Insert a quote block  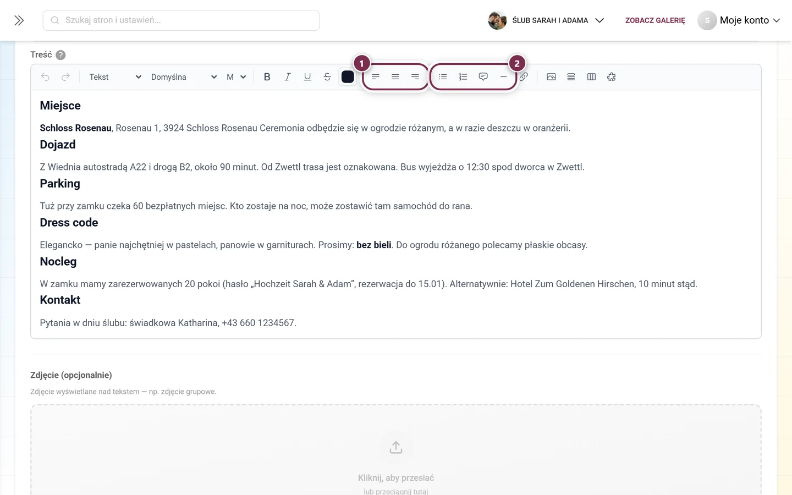click(483, 77)
